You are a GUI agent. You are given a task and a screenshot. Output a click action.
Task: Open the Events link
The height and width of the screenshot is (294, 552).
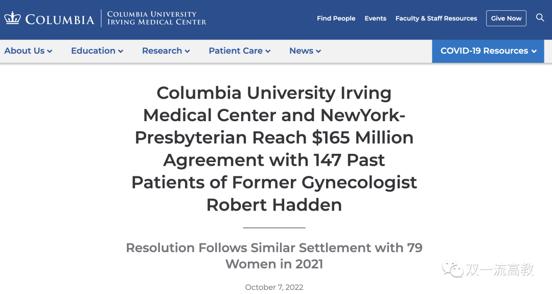[375, 18]
